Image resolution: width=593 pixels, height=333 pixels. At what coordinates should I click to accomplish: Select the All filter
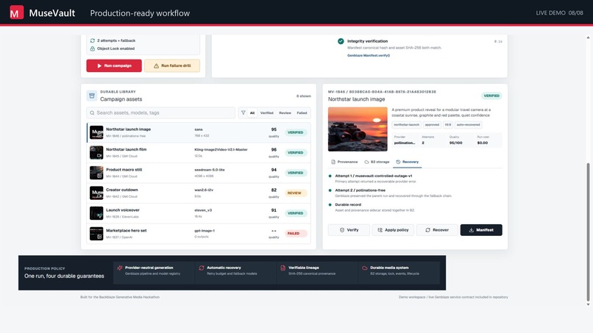click(x=252, y=113)
